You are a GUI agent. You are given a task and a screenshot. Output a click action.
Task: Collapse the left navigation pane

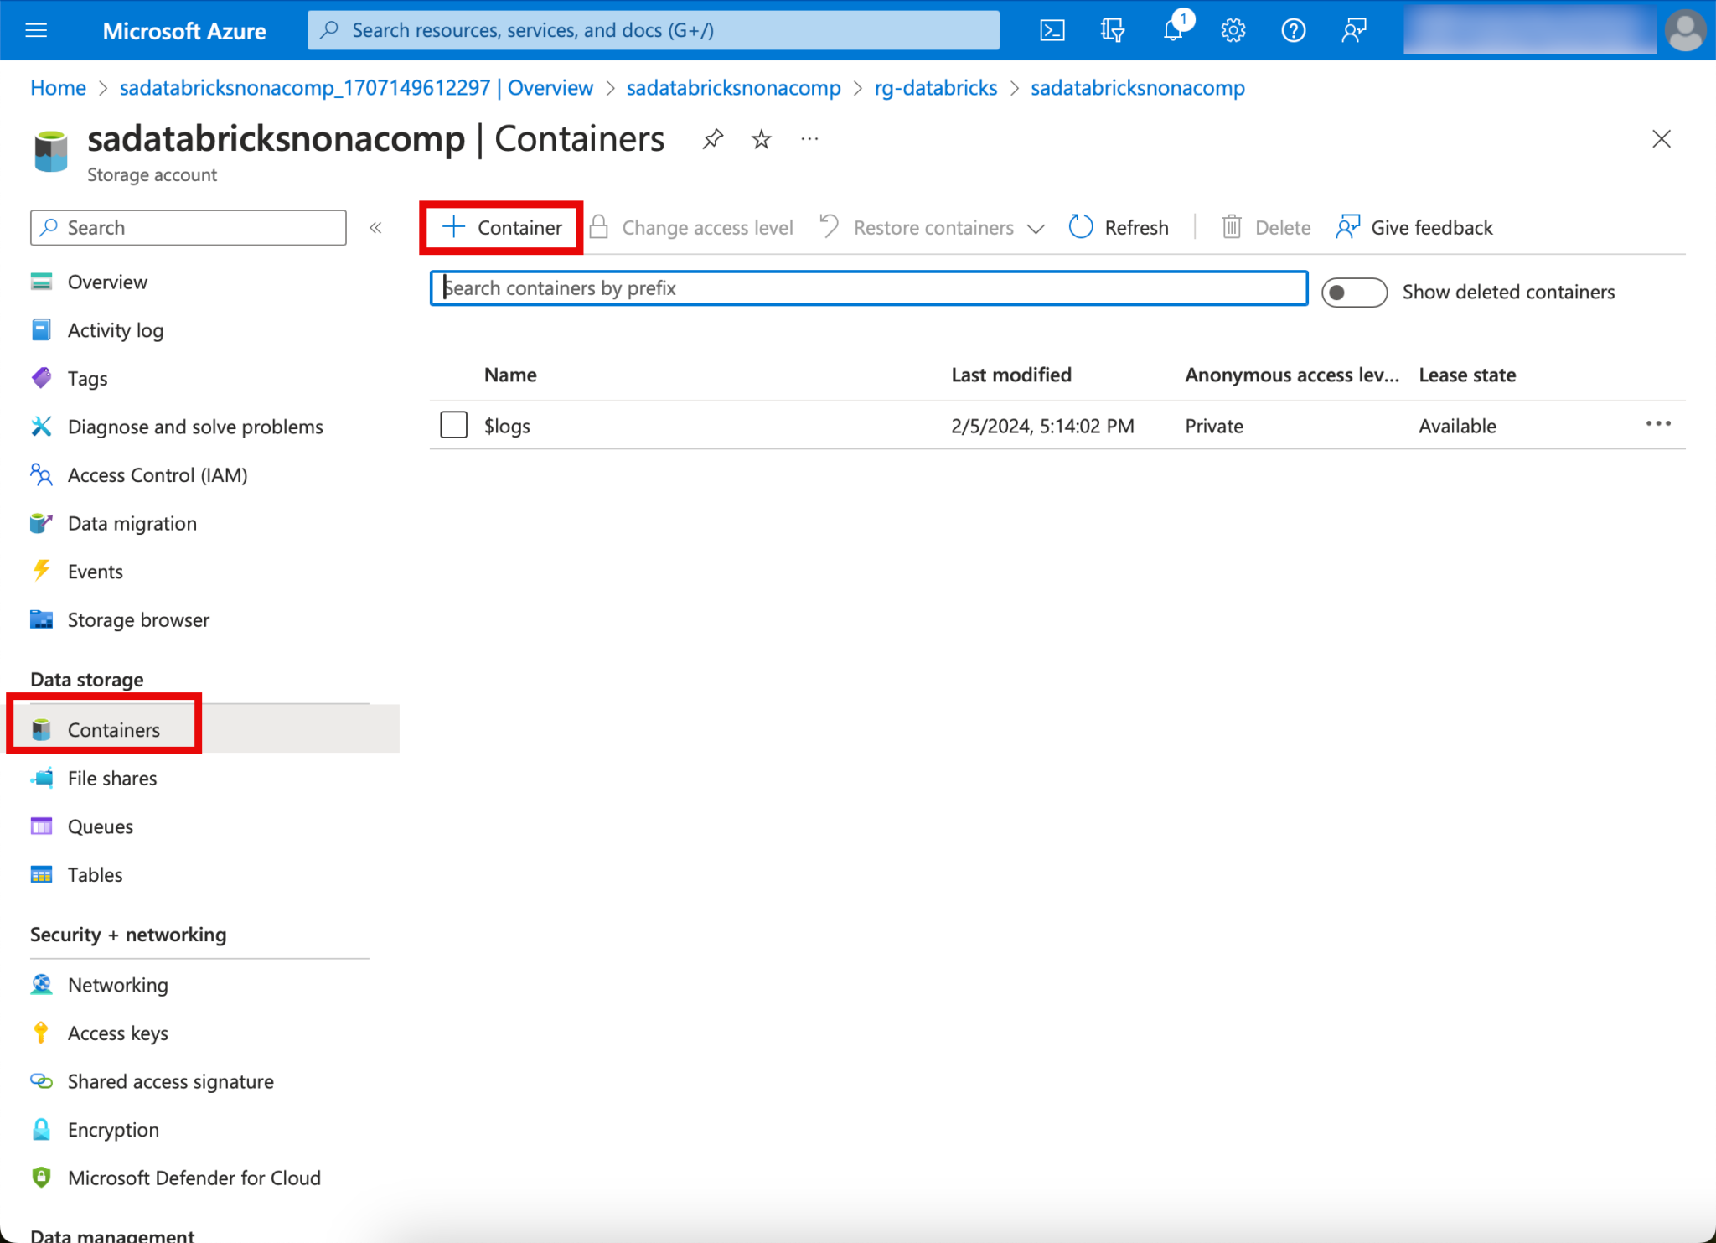pyautogui.click(x=375, y=228)
